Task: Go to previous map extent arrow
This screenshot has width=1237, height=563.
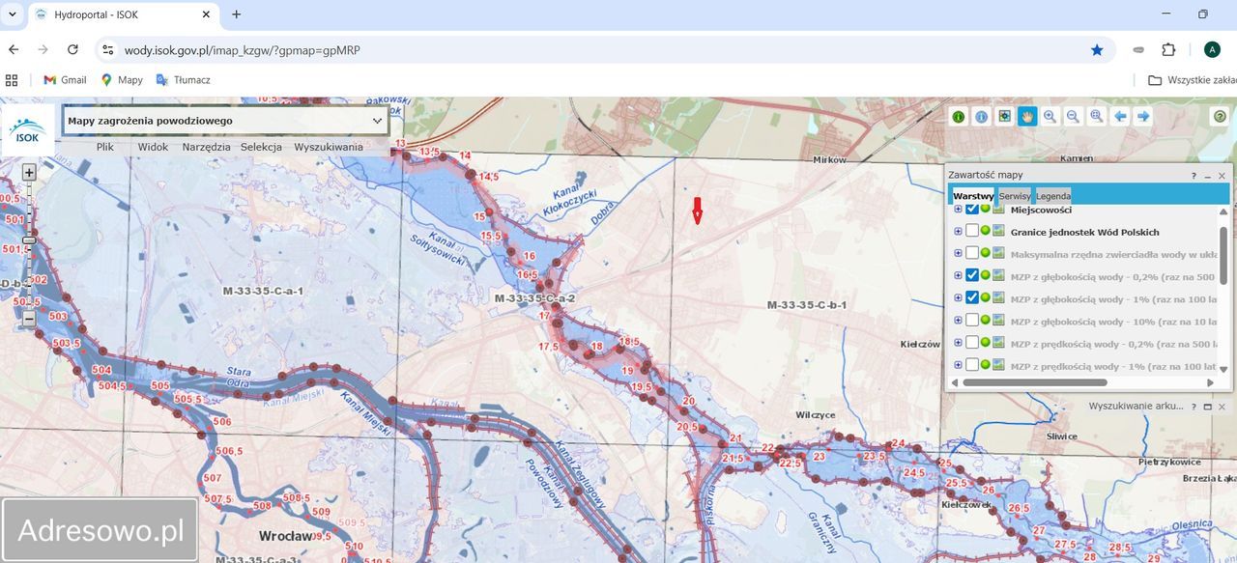Action: click(x=1120, y=117)
